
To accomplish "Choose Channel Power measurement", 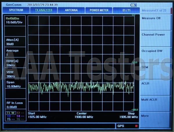I will [155, 39].
